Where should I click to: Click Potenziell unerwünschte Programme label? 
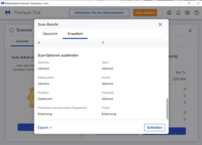pos(62,108)
